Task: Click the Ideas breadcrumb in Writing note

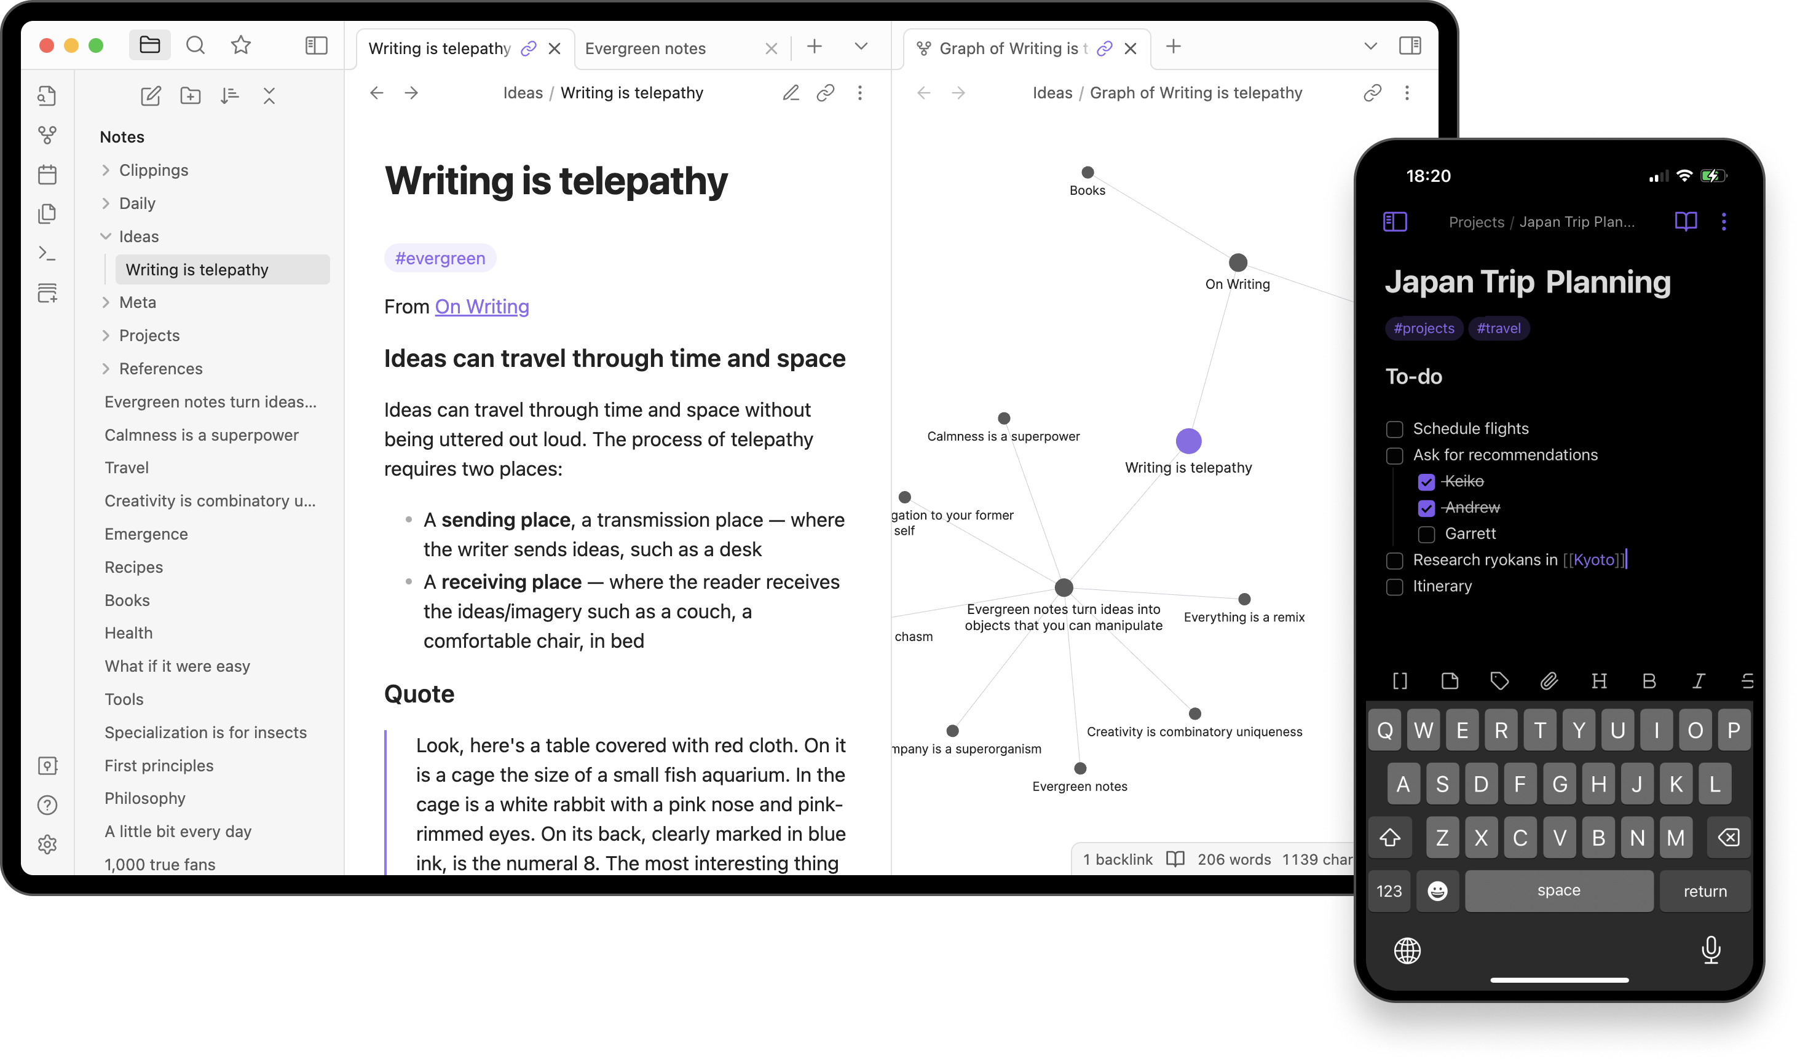Action: [x=523, y=92]
